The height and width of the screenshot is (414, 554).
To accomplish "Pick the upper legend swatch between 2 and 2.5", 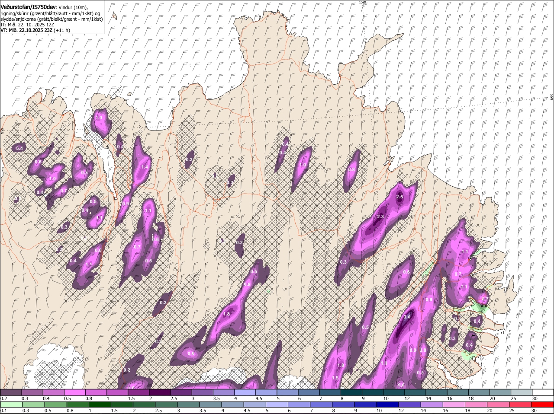I will click(x=160, y=392).
